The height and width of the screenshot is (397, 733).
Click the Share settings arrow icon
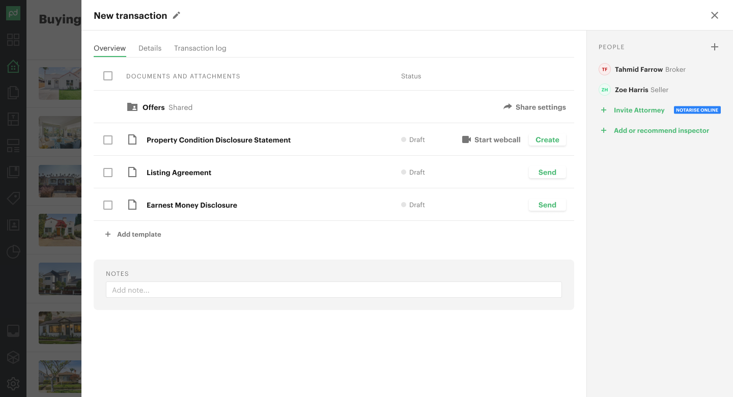coord(508,107)
